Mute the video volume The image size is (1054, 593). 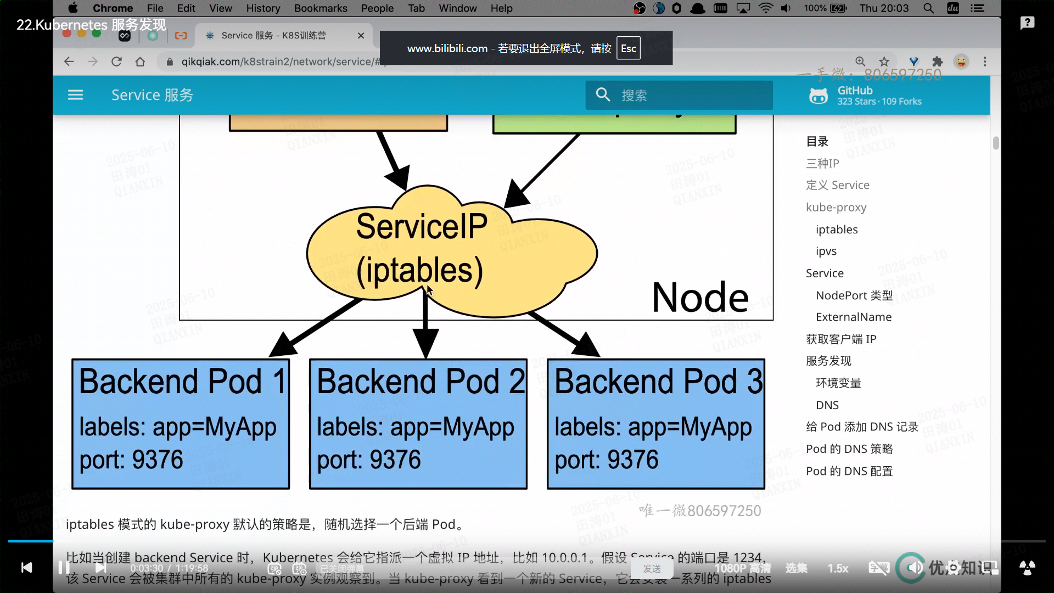tap(915, 567)
